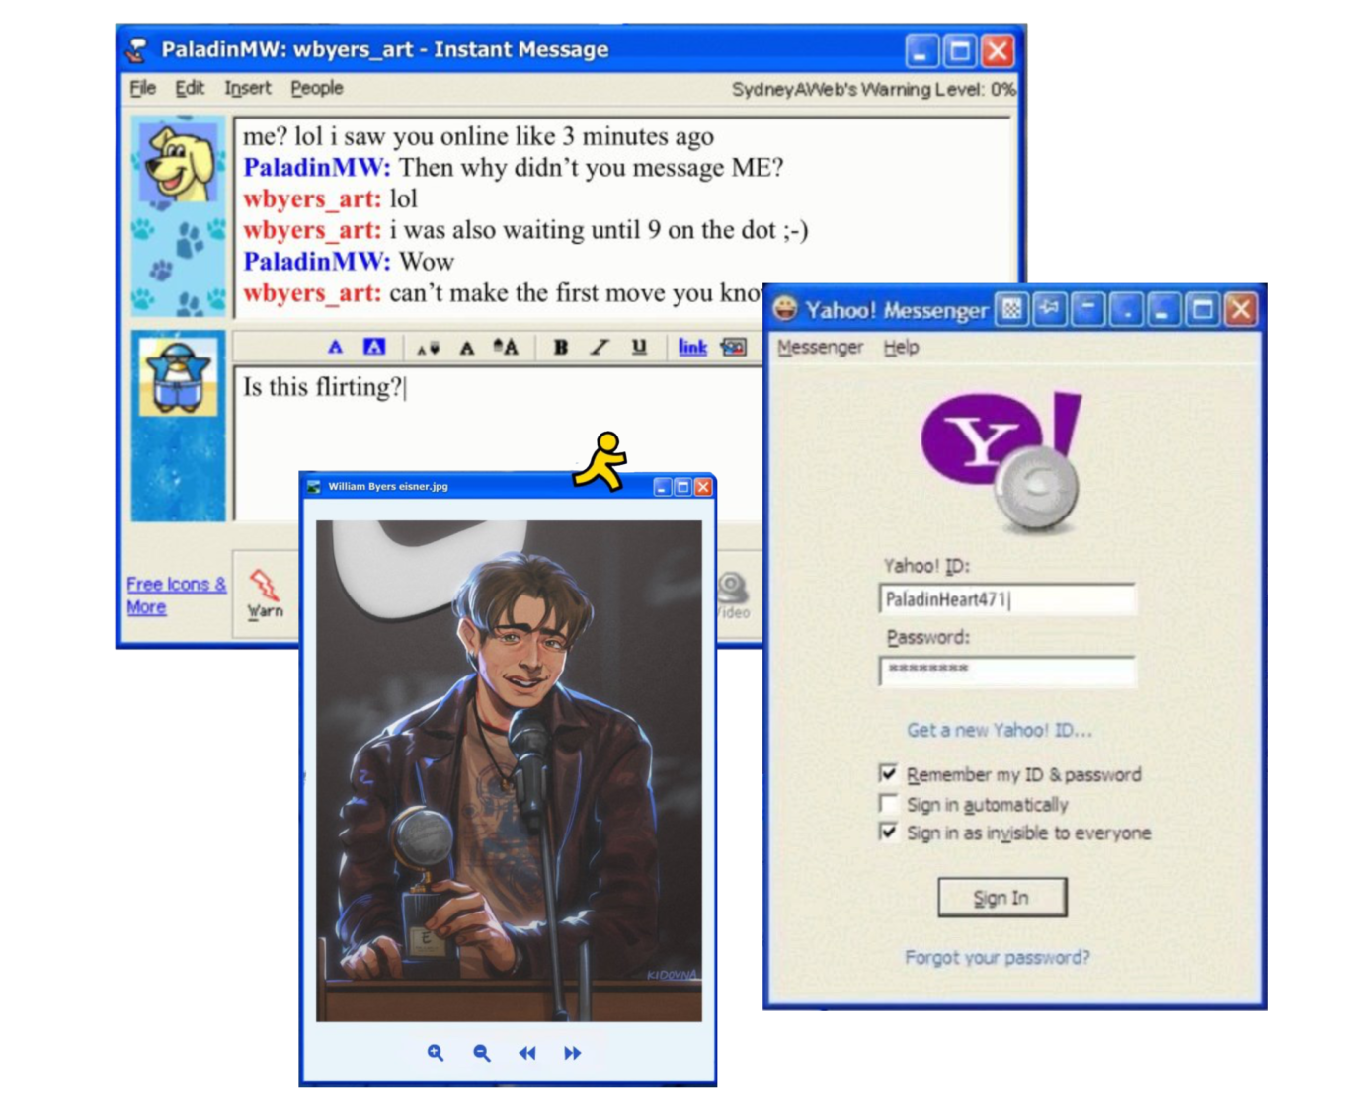Increase font size in AIM message toolbar
This screenshot has height=1111, width=1361.
click(506, 347)
